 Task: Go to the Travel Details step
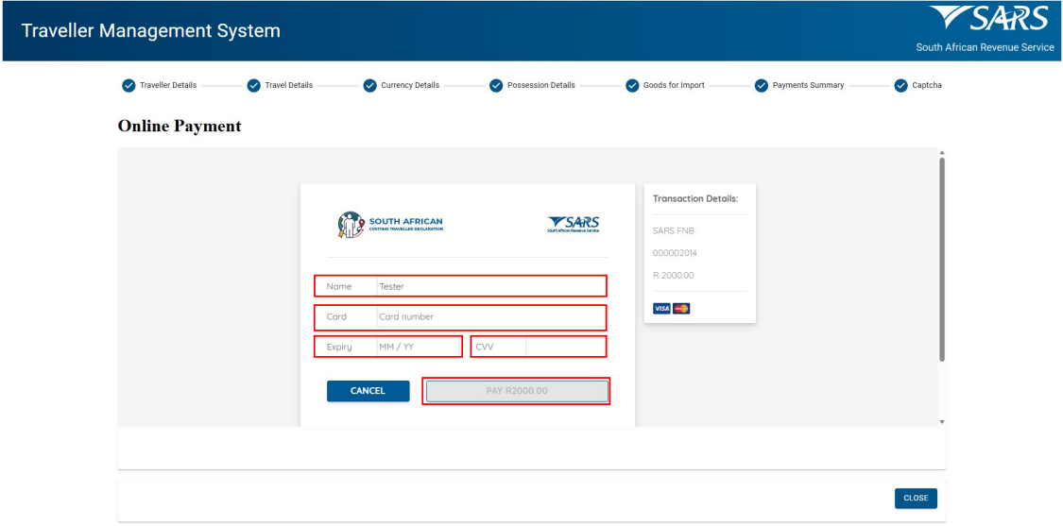click(x=288, y=85)
